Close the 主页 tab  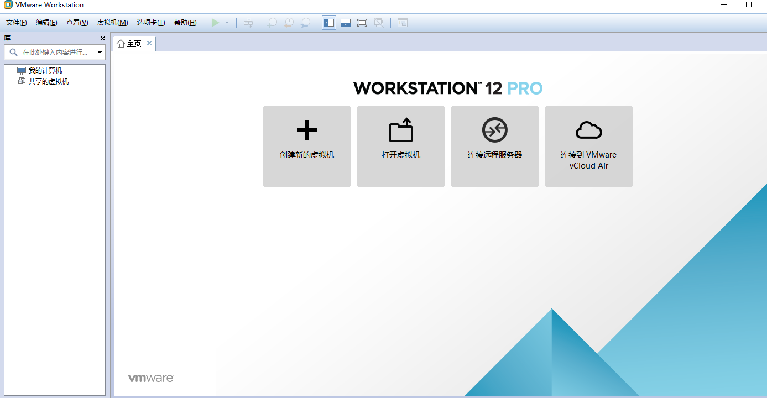click(149, 43)
